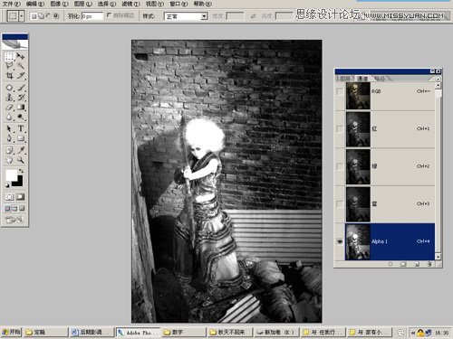Open the 帮助 (Help) menu
Screen dimensions: 453x339
[202, 4]
